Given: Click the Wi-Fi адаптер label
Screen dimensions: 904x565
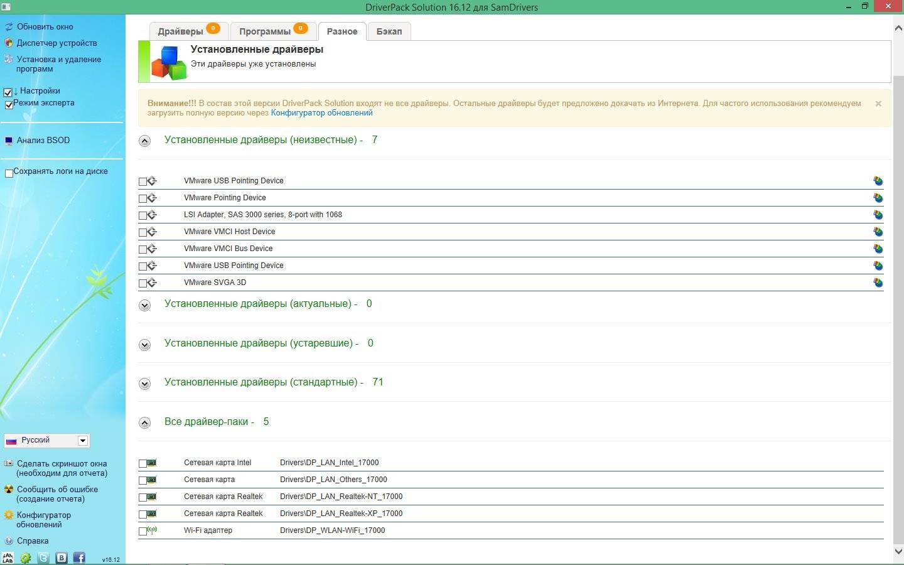Looking at the screenshot, I should [208, 530].
